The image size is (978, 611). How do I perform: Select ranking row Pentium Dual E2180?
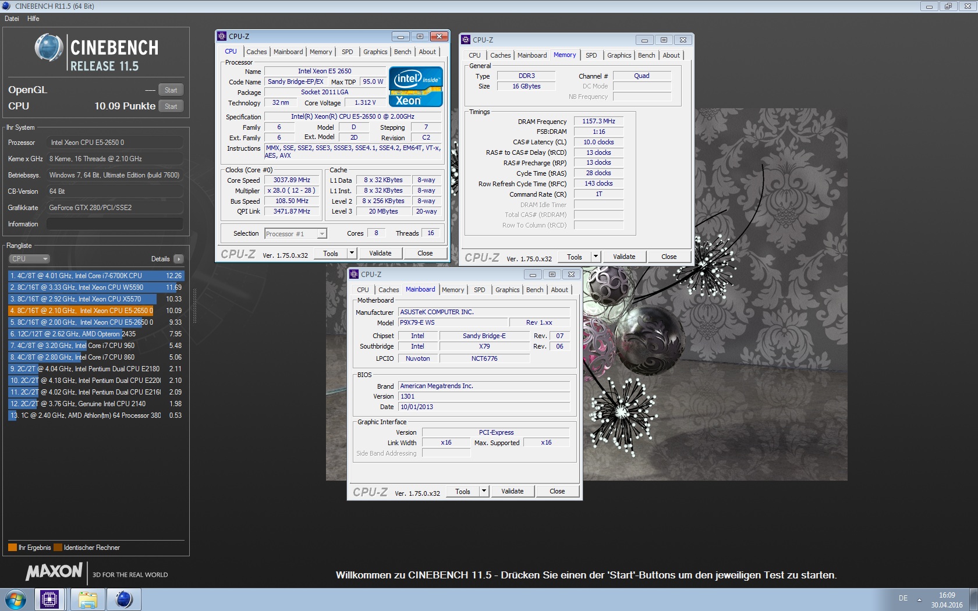tap(95, 369)
